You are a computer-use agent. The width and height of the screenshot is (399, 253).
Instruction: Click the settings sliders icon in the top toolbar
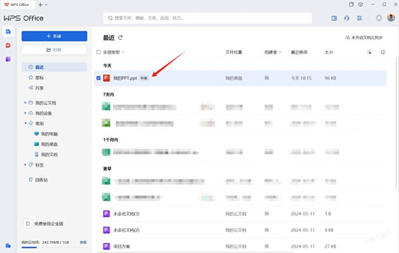click(359, 18)
